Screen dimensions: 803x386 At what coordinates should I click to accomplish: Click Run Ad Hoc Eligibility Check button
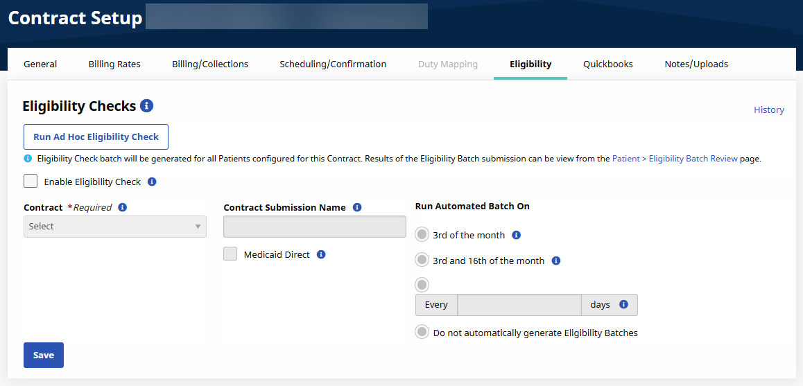pyautogui.click(x=96, y=137)
